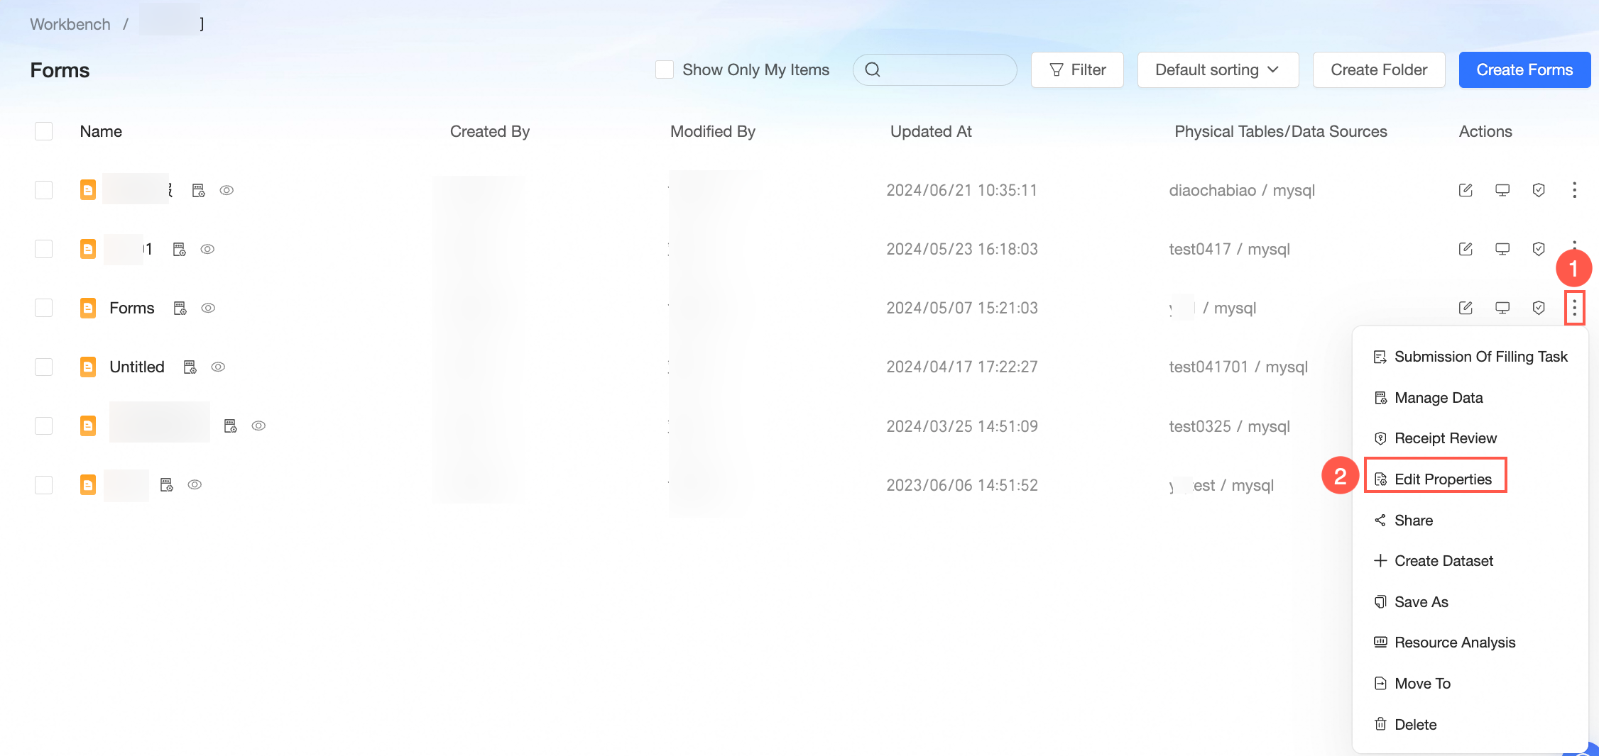Screen dimensions: 1599x756
Task: Click the manage data icon in diaochabiao row
Action: click(199, 190)
